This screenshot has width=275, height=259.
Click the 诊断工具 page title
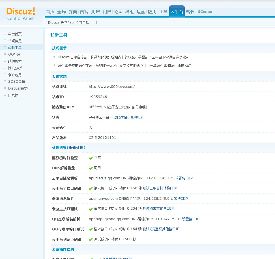pos(59,35)
